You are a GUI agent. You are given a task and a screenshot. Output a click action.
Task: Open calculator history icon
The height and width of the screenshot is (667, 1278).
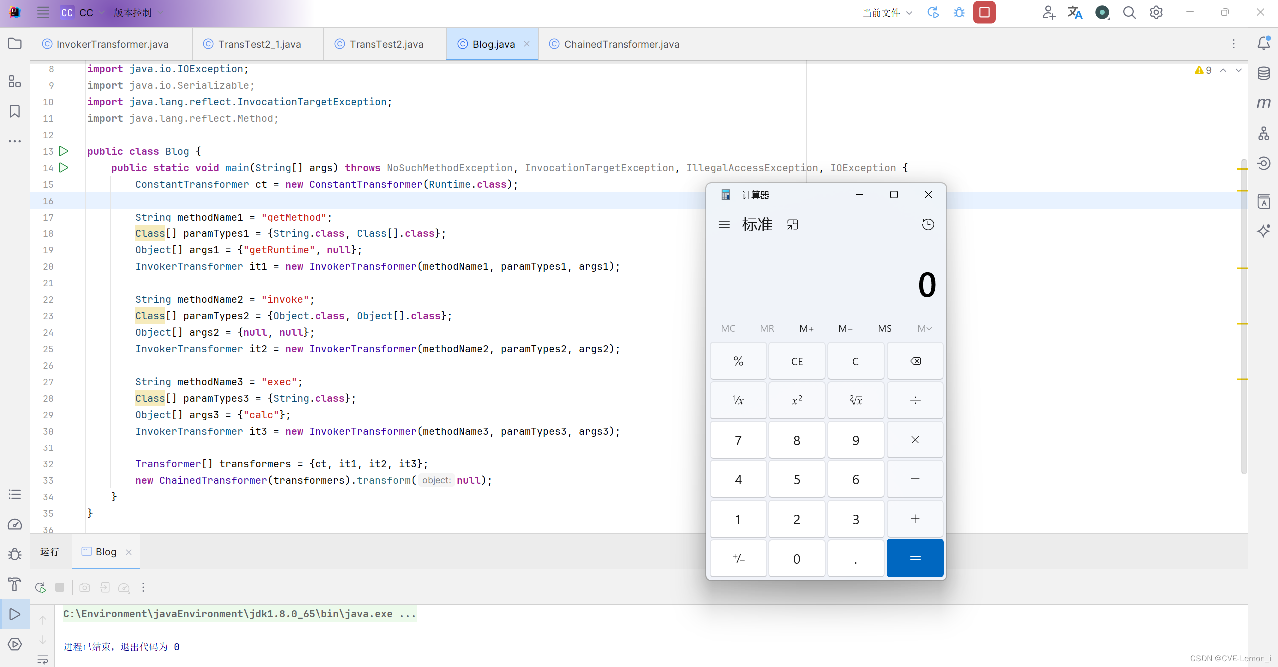click(x=928, y=224)
